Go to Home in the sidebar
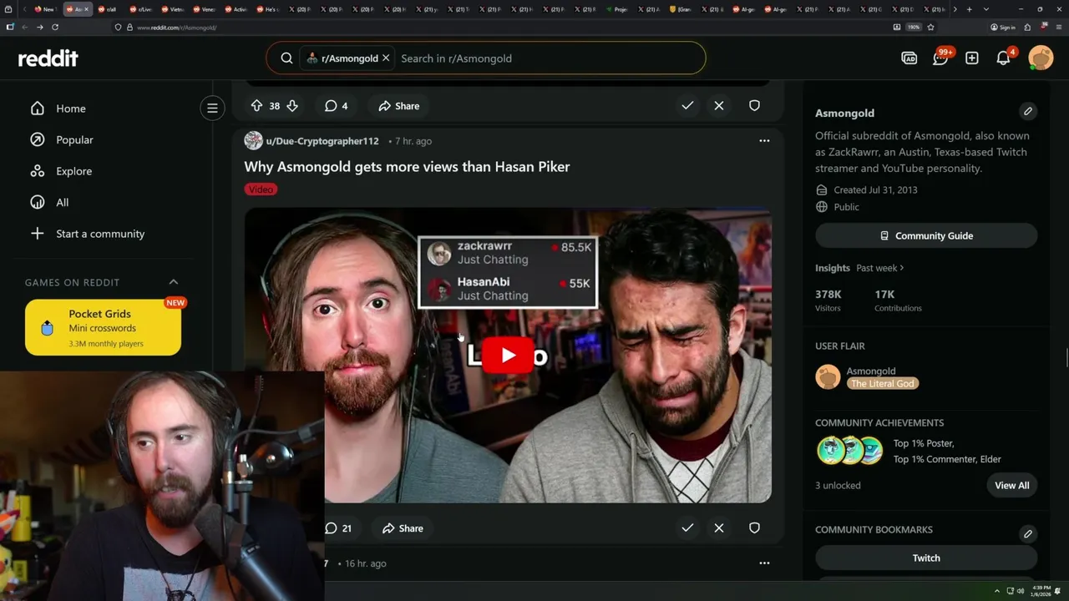The width and height of the screenshot is (1069, 601). pyautogui.click(x=71, y=109)
